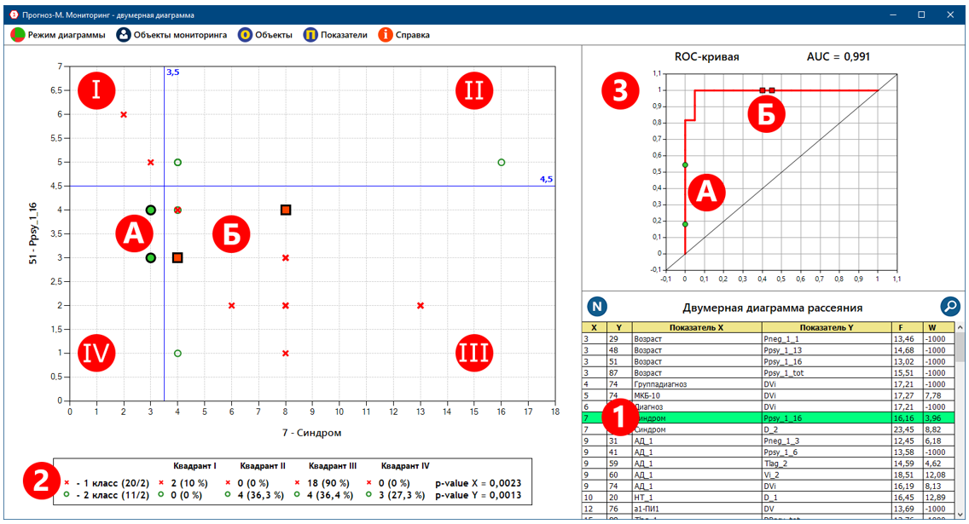Open the Объекты мониторинга menu
This screenshot has width=969, height=524.
coord(171,35)
